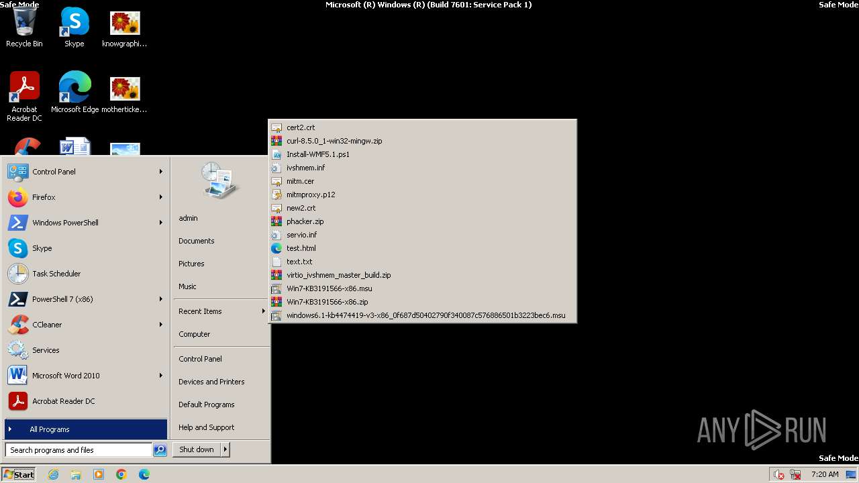Open Recycle Bin desktop icon

tap(24, 28)
